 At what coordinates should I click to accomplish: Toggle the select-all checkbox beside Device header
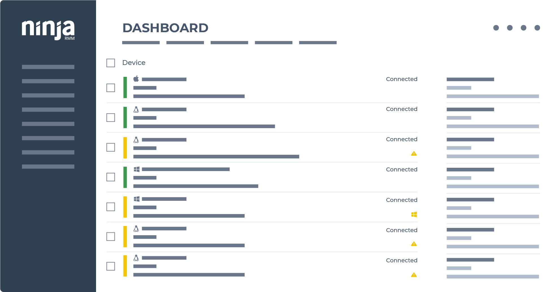(x=111, y=63)
